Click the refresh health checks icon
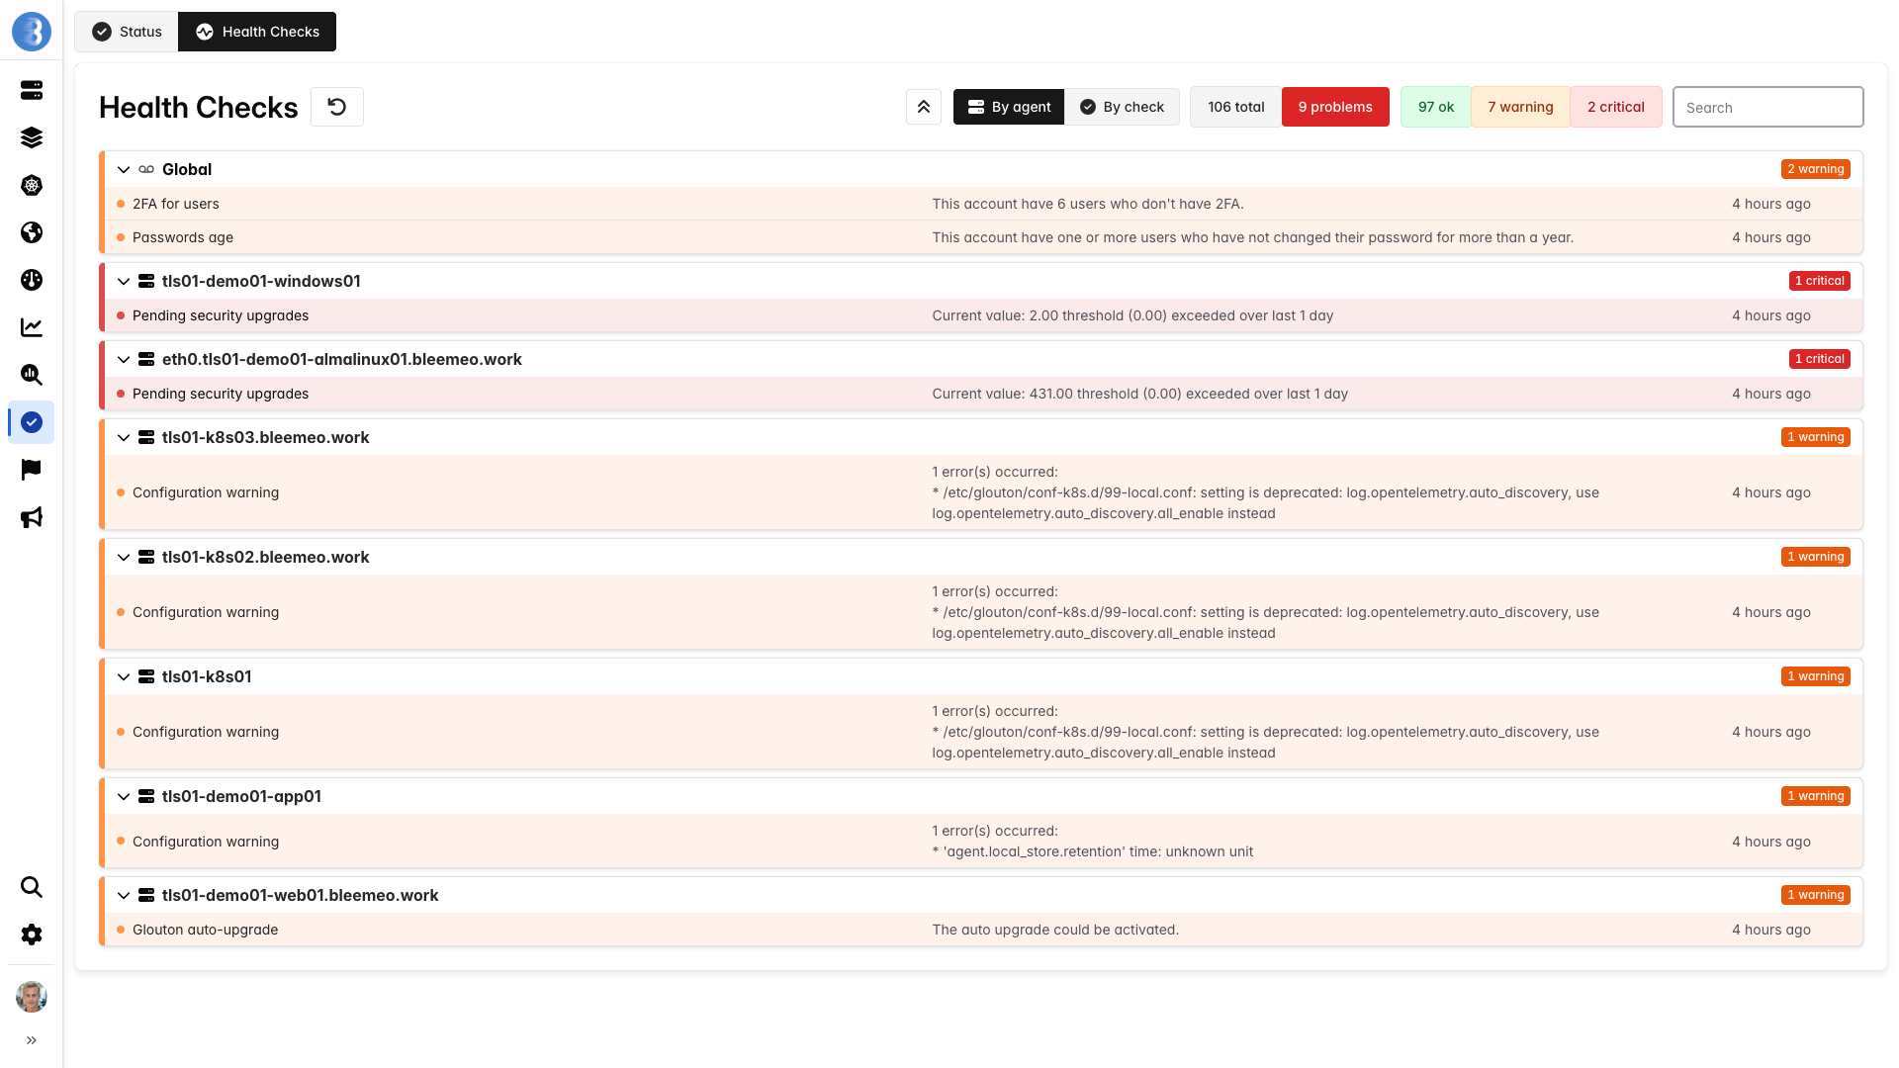Image resolution: width=1899 pixels, height=1068 pixels. (337, 107)
